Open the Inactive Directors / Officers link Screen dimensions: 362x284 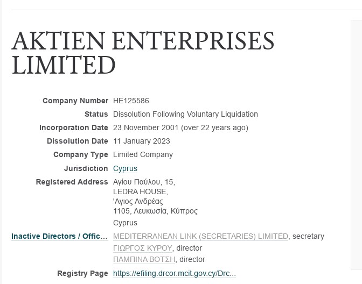coord(60,236)
